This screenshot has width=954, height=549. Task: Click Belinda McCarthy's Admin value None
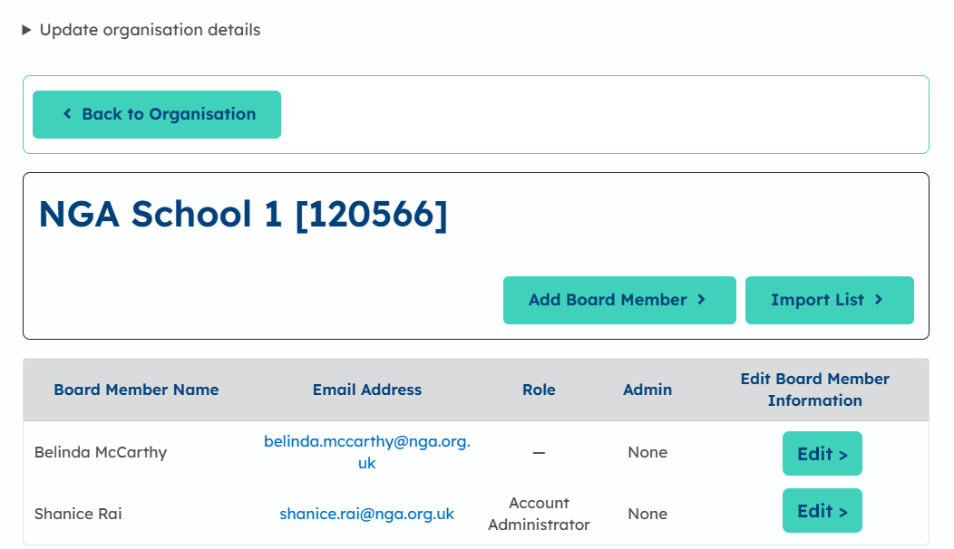click(x=647, y=452)
